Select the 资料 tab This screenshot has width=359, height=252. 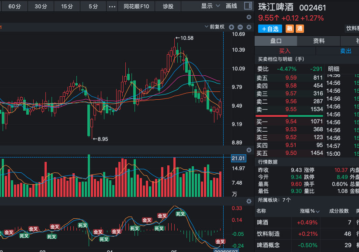319,41
